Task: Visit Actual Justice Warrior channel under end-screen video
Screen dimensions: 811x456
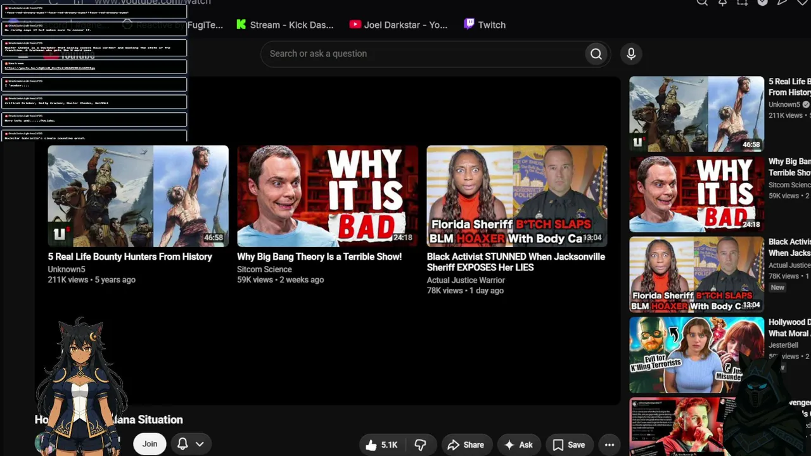Action: pos(466,280)
